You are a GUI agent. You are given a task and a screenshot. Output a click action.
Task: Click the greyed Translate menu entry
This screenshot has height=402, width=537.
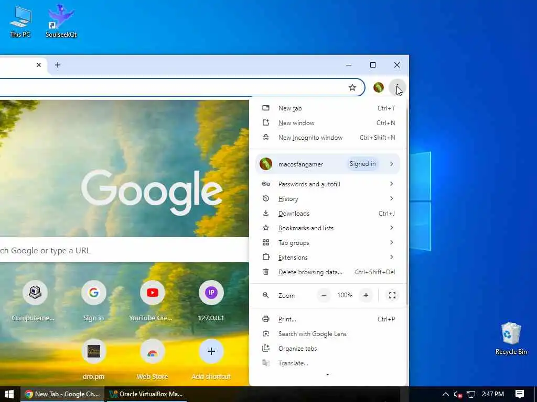click(x=328, y=363)
